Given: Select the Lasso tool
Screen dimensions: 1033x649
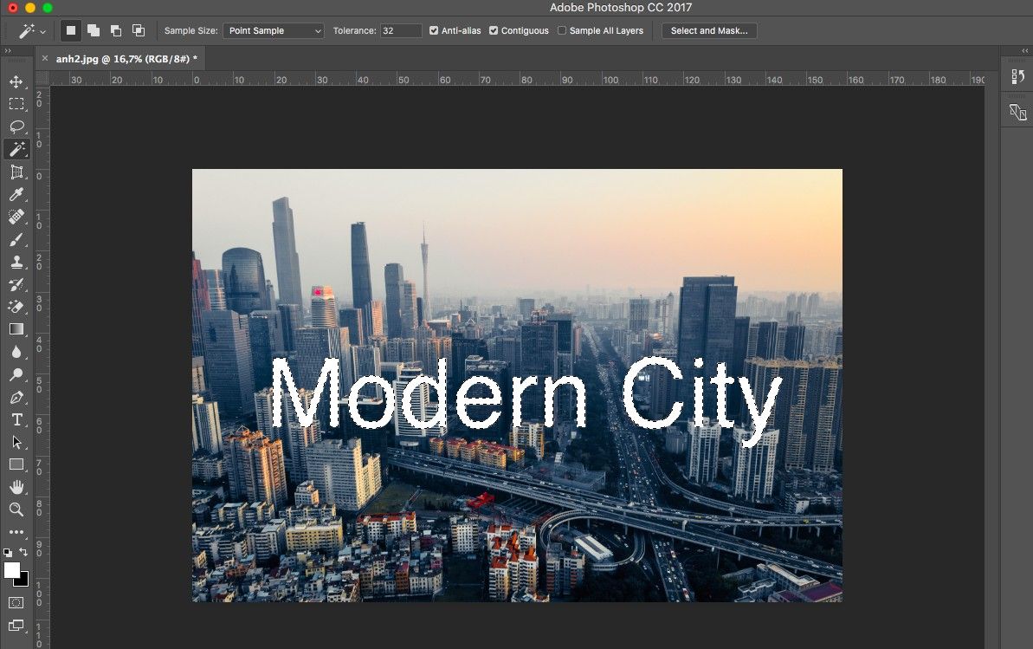Looking at the screenshot, I should (x=16, y=127).
